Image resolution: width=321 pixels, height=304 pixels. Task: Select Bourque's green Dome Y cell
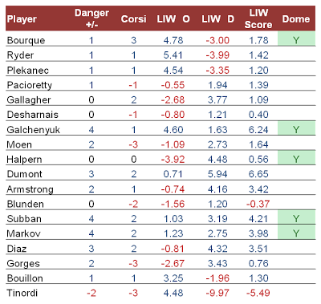click(x=296, y=39)
